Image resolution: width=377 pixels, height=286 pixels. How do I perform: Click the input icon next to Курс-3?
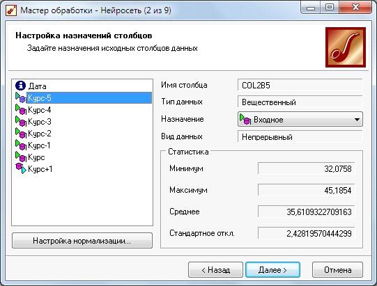click(x=21, y=121)
